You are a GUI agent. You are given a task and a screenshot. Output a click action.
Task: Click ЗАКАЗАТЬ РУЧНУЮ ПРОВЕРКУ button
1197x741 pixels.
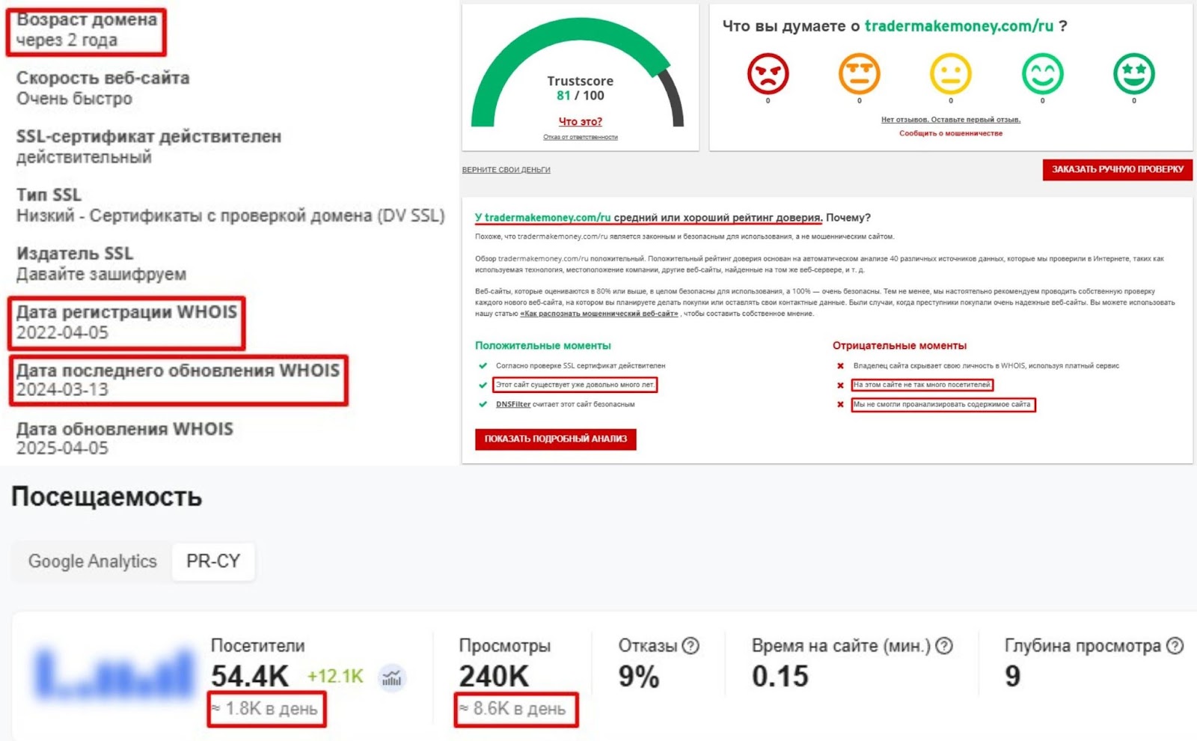point(1118,169)
